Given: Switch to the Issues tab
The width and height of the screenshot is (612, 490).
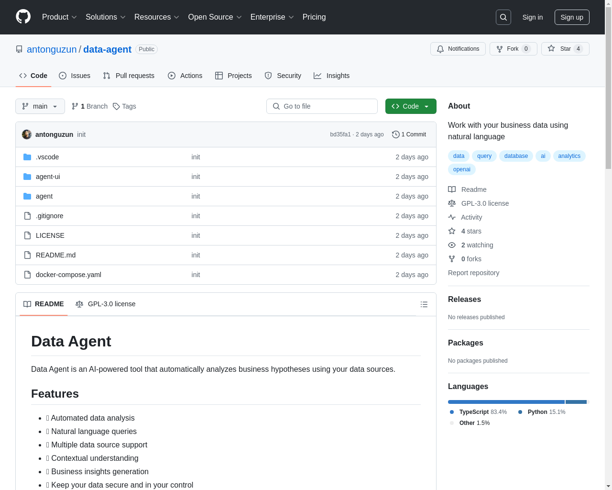Looking at the screenshot, I should pyautogui.click(x=75, y=76).
